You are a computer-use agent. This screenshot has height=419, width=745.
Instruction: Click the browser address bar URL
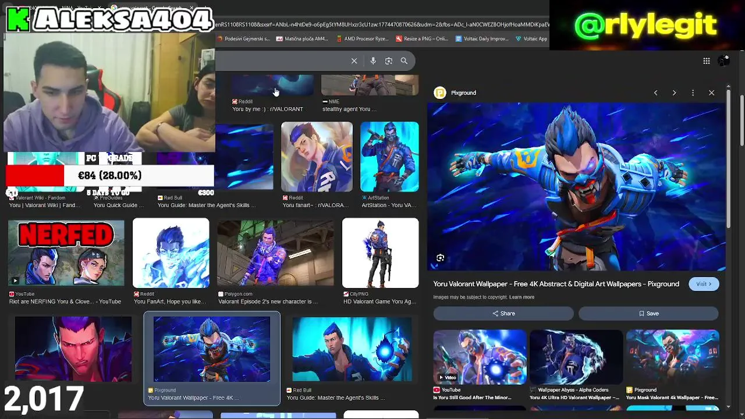click(x=382, y=24)
